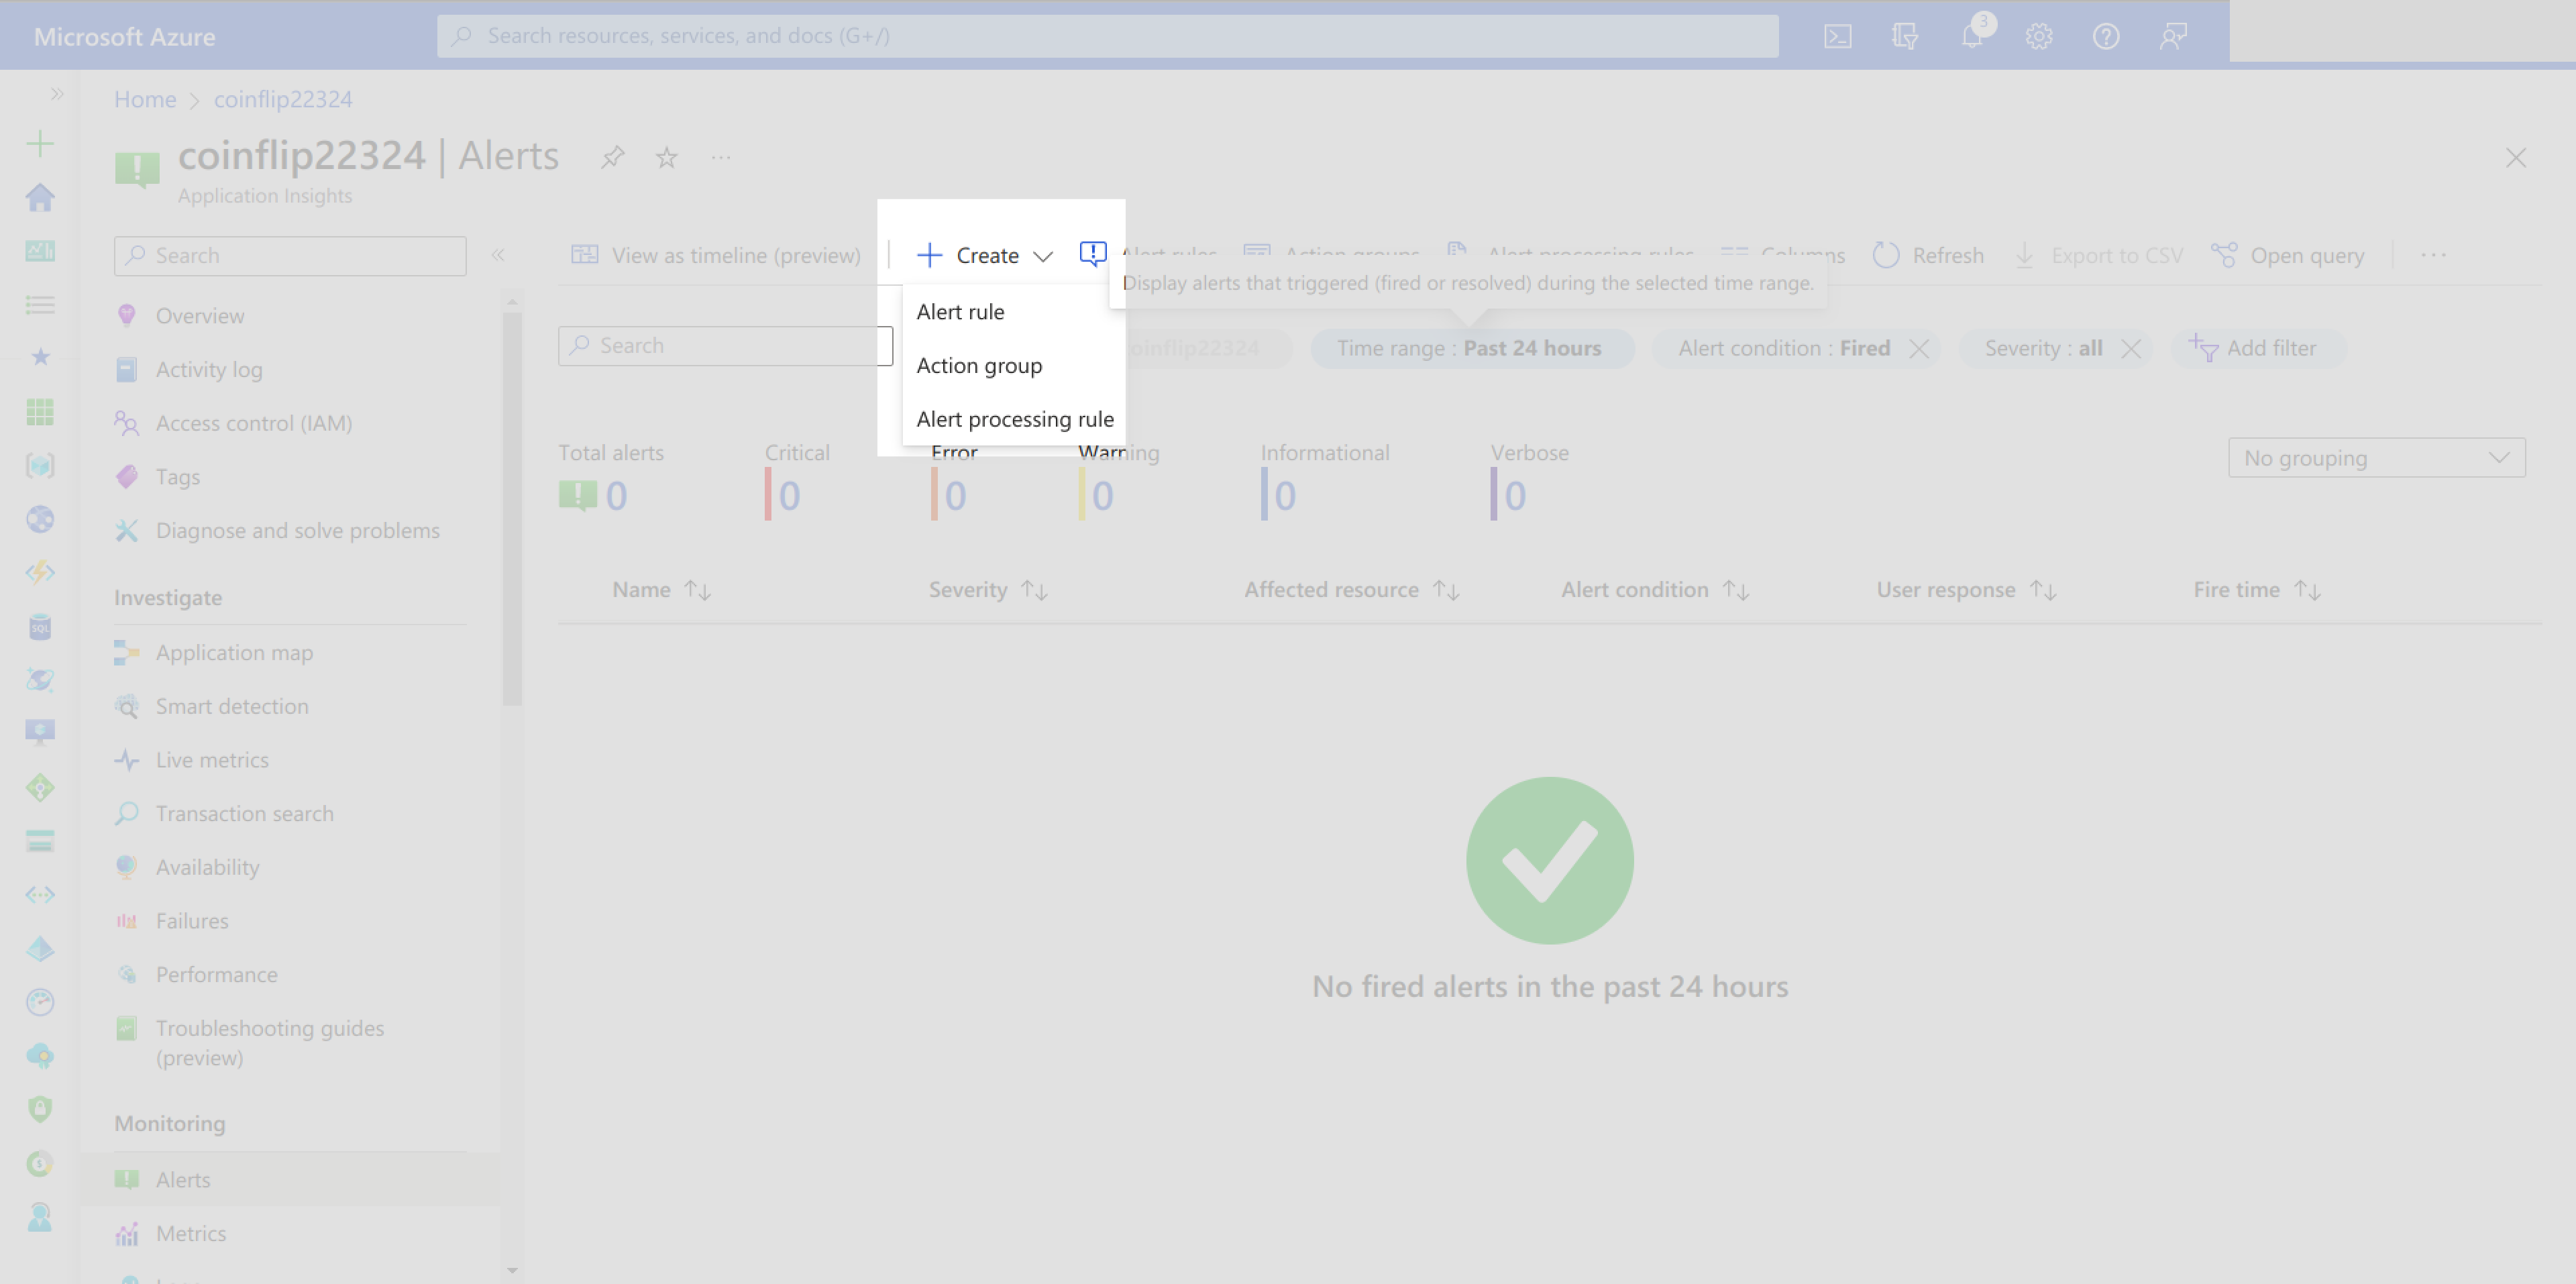The height and width of the screenshot is (1284, 2576).
Task: Click the help question mark icon
Action: tap(2106, 37)
